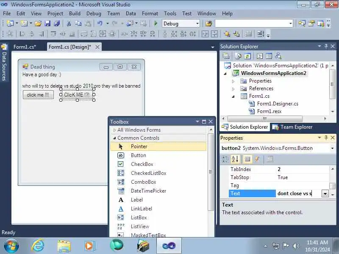Select the Pointer tool in Toolbox
339x254 pixels.
click(x=158, y=146)
